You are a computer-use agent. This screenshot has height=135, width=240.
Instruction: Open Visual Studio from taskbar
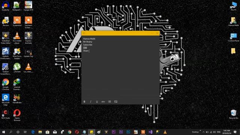pos(150,132)
